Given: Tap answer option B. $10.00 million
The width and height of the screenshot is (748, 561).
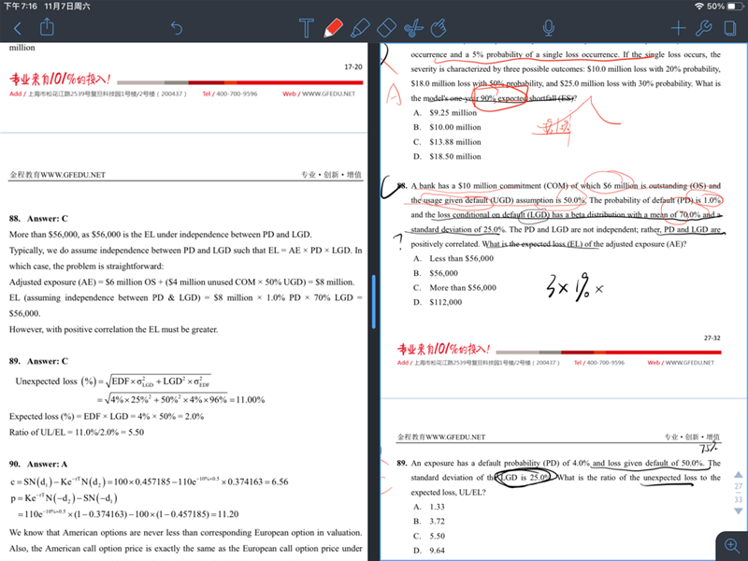Looking at the screenshot, I should coord(447,127).
